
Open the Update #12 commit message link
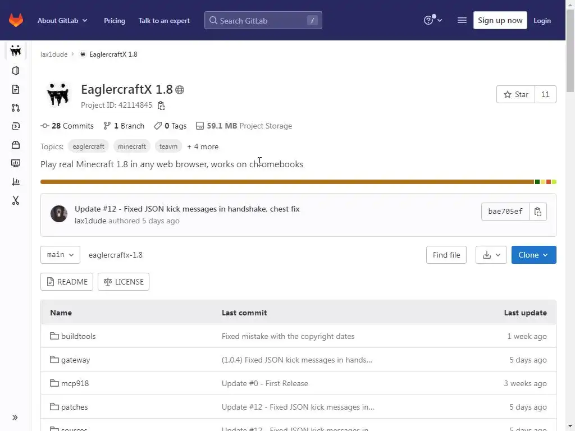187,209
